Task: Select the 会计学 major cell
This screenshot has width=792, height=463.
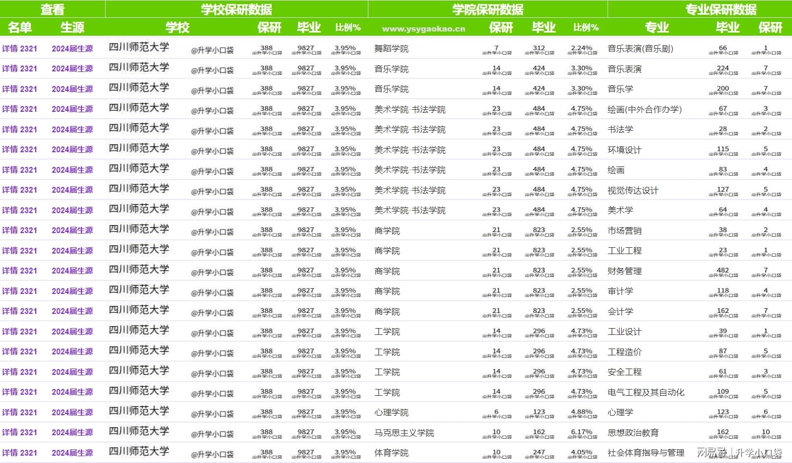Action: point(620,312)
